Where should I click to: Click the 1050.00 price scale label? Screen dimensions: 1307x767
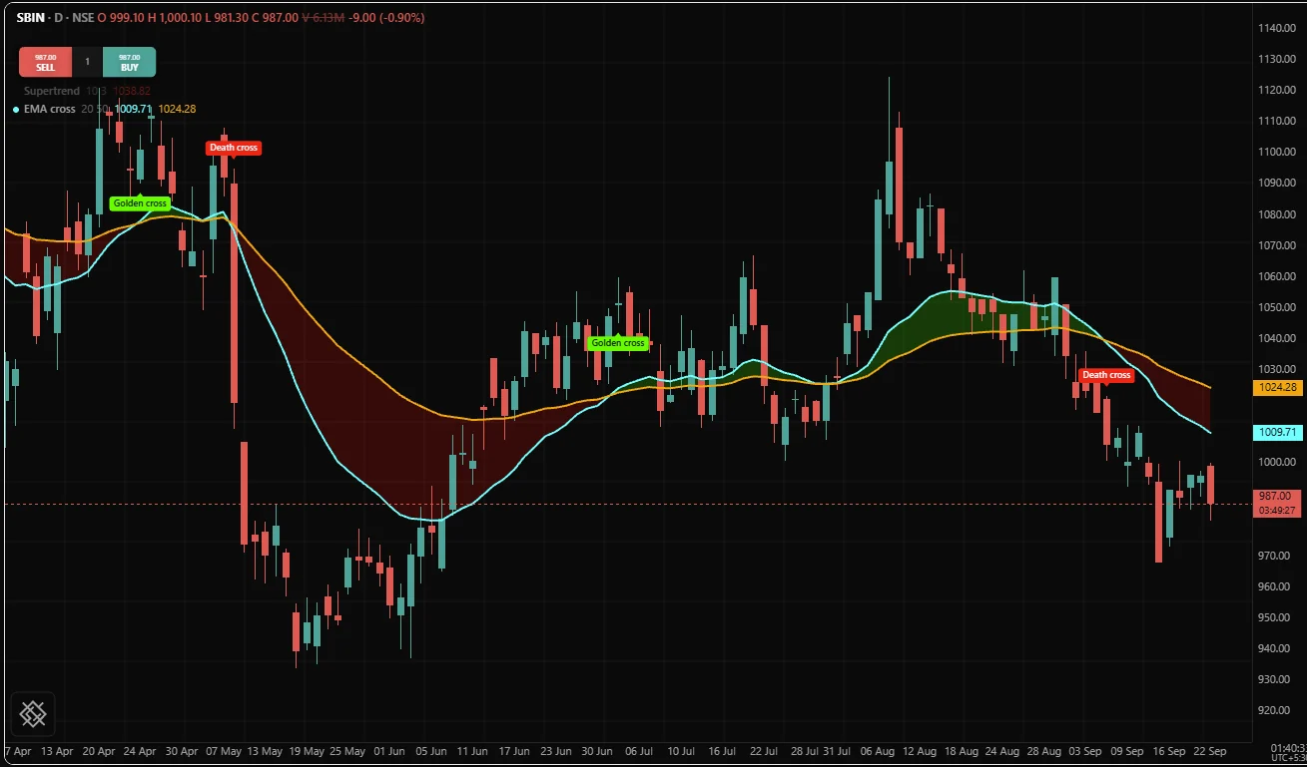[x=1276, y=307]
